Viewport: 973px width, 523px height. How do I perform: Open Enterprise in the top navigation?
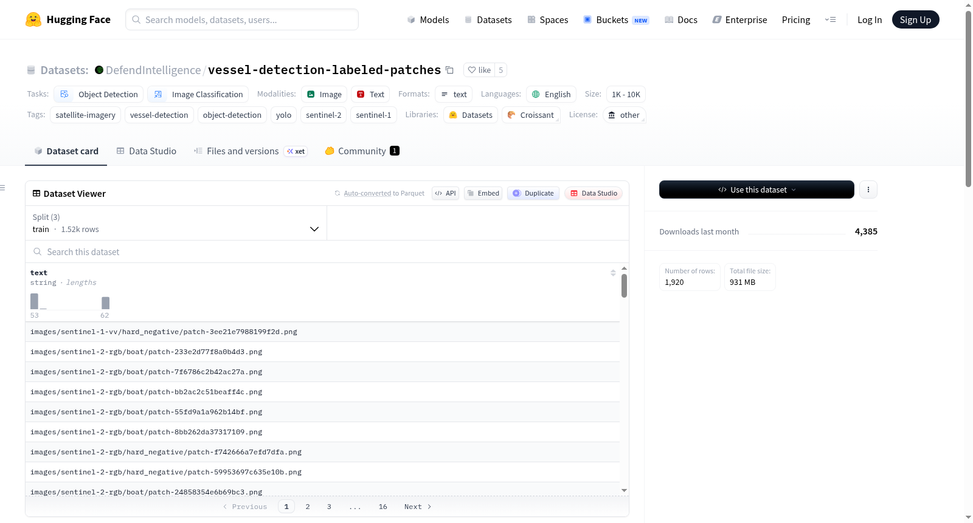(x=739, y=20)
